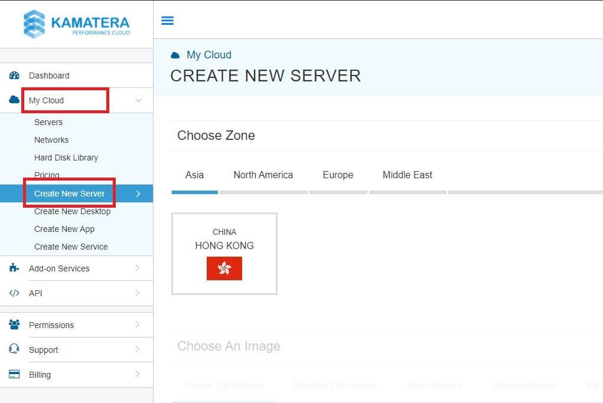Click the Add-on Services puzzle icon

click(x=14, y=268)
